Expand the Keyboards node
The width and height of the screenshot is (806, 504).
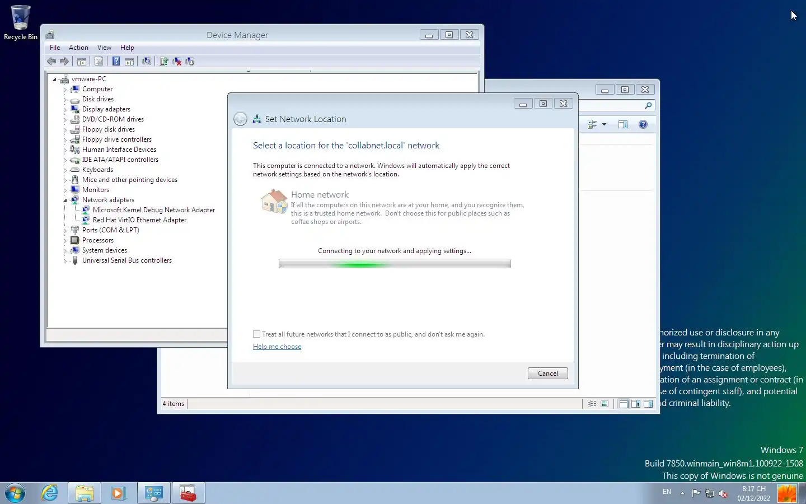[65, 170]
